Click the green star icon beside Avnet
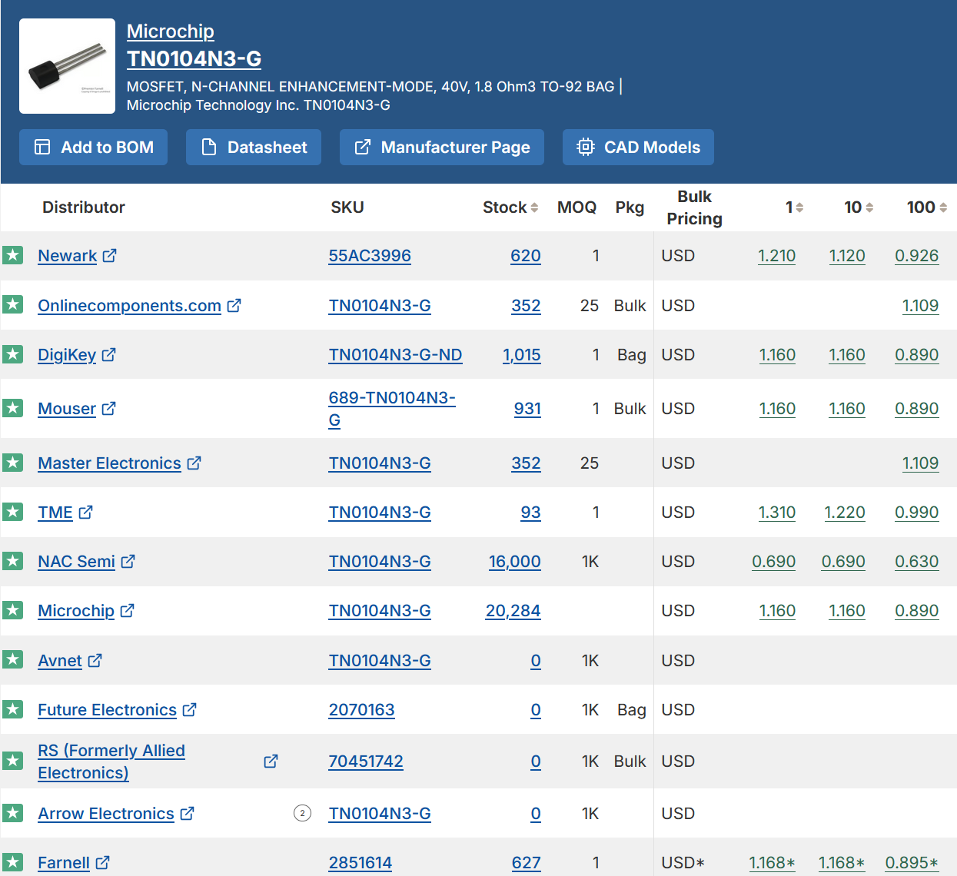Viewport: 957px width, 876px height. pyautogui.click(x=12, y=659)
